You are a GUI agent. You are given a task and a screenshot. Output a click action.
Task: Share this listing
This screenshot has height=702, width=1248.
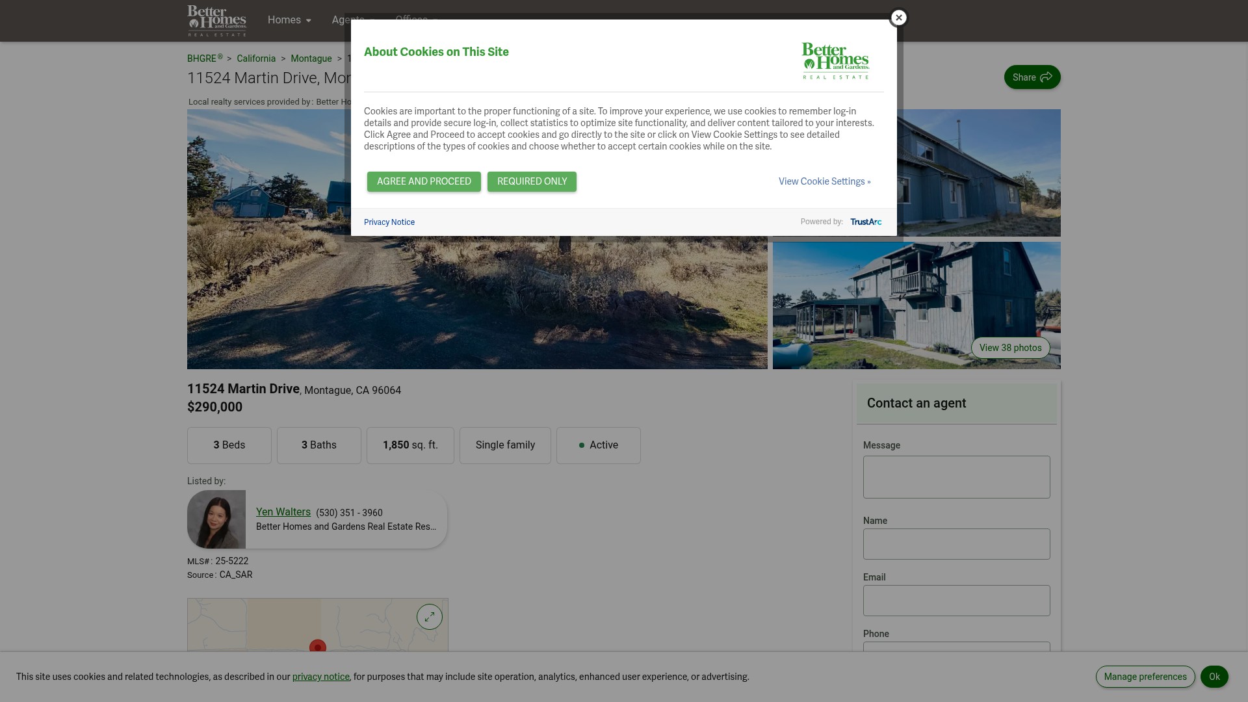[1032, 77]
